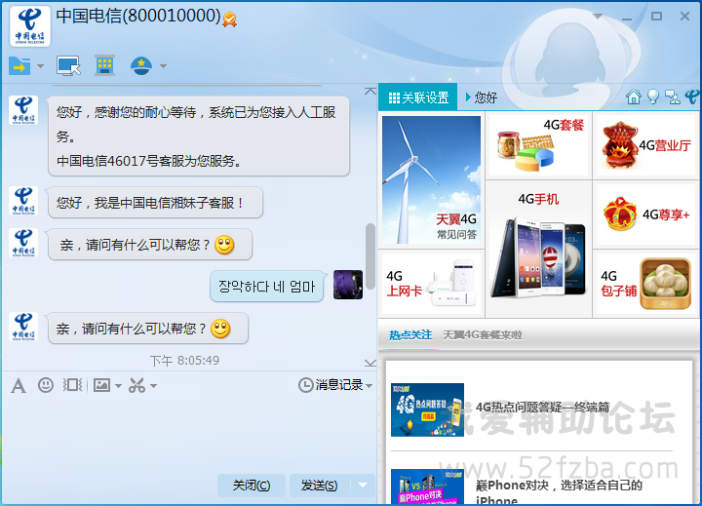Click the 巅Phone对决 article thumbnail
This screenshot has height=506, width=702.
coord(427,487)
